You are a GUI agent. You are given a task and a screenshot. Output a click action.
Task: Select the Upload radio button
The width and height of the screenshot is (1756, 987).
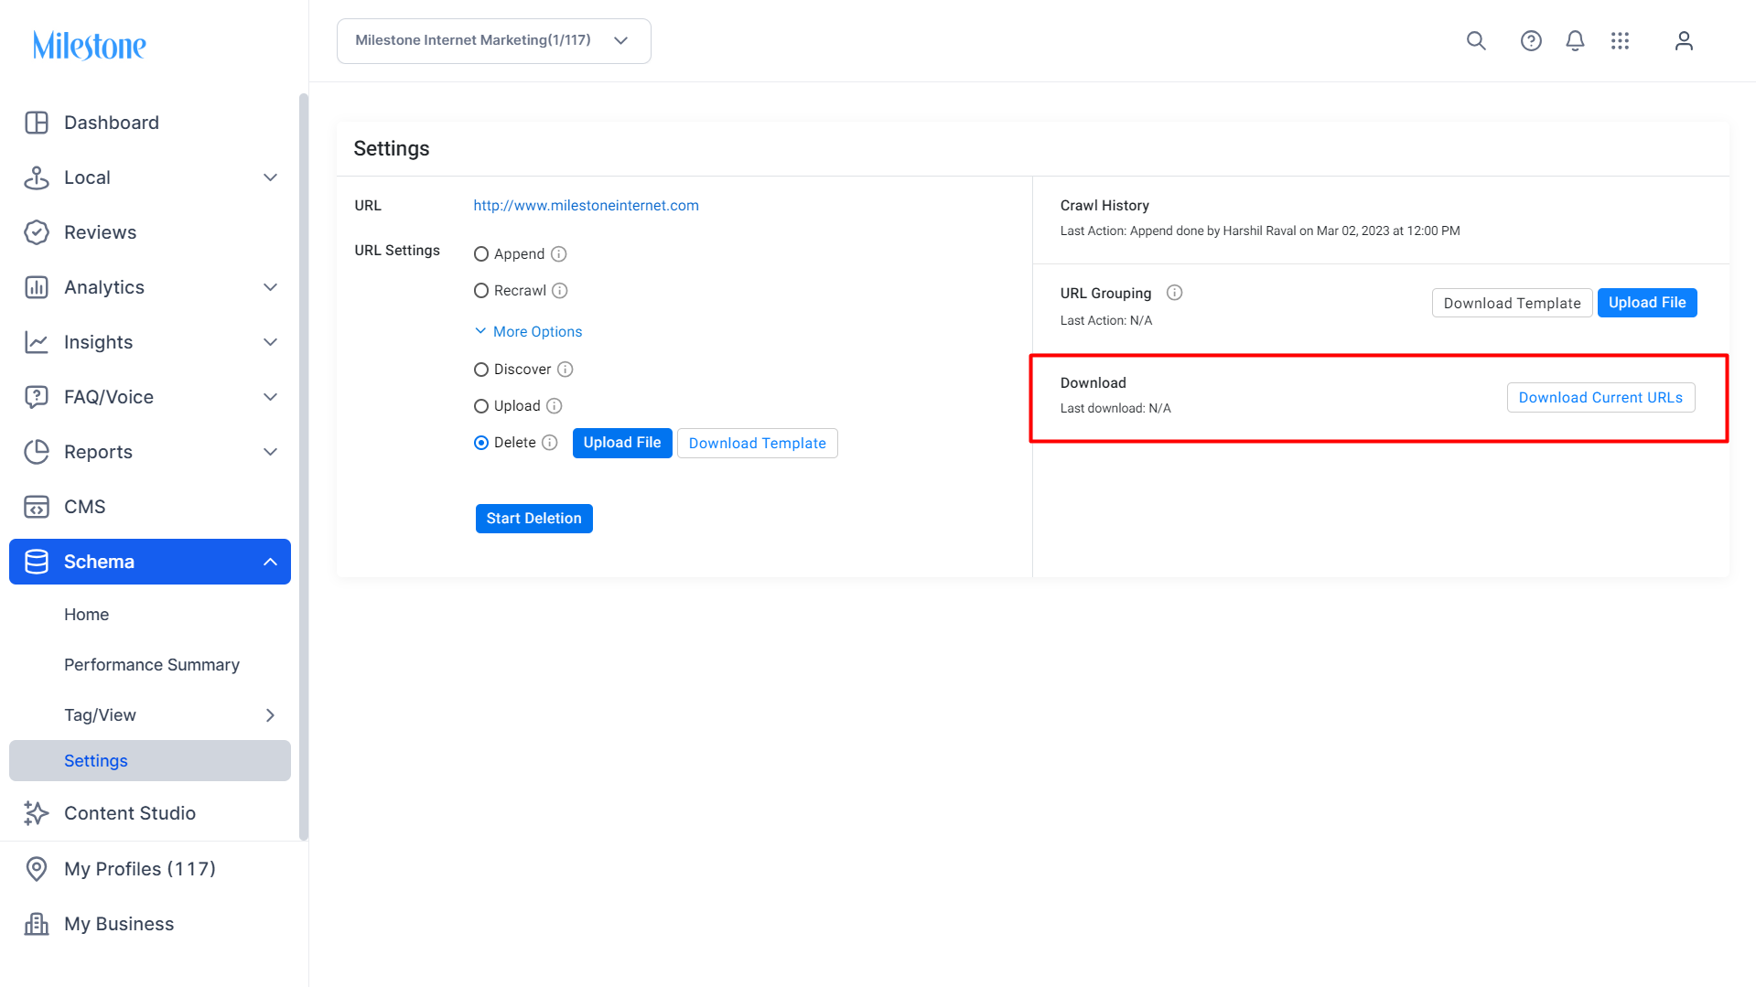[x=481, y=406]
